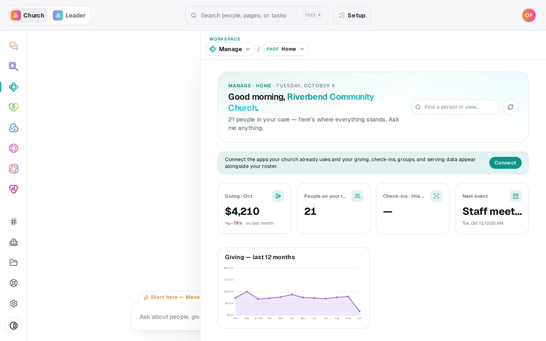Open the church building sidebar icon
This screenshot has height=341, width=546.
click(14, 242)
